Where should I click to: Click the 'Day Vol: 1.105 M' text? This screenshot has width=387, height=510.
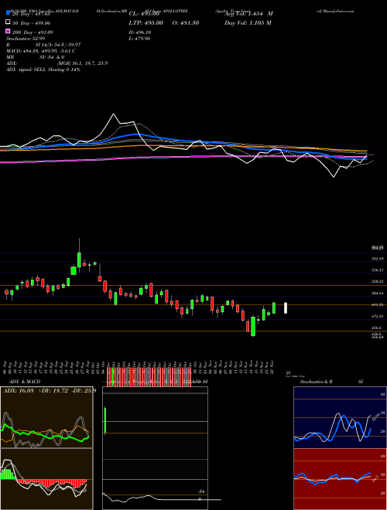click(x=248, y=22)
